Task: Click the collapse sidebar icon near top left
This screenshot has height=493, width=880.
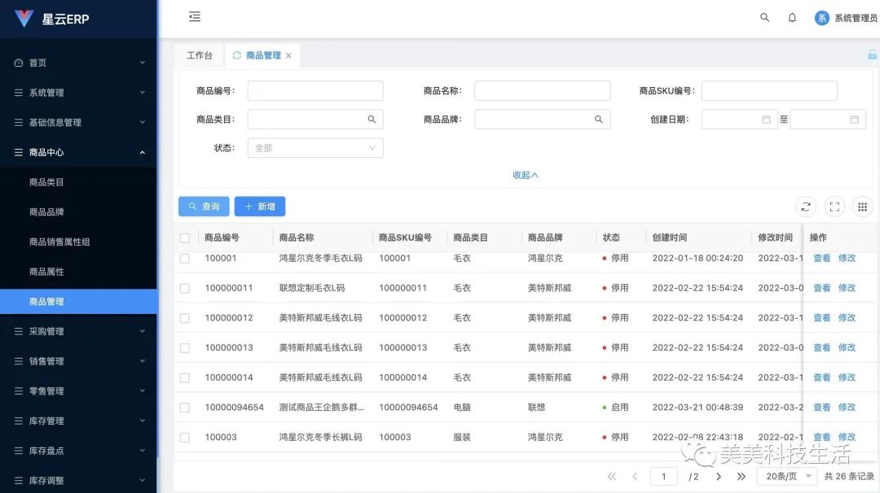Action: tap(194, 16)
